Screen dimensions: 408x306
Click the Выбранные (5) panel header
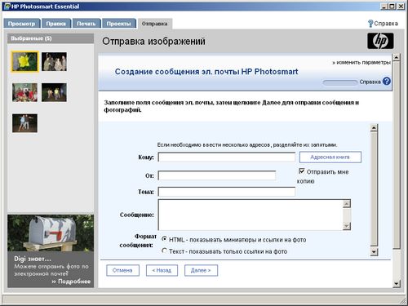51,38
